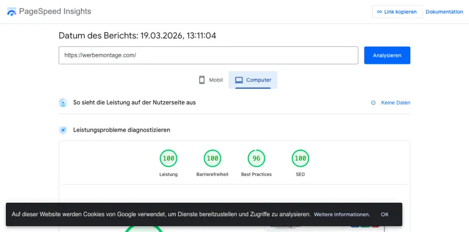469x232 pixels.
Task: Click the info icon beside Keine Daten
Action: pyautogui.click(x=373, y=103)
